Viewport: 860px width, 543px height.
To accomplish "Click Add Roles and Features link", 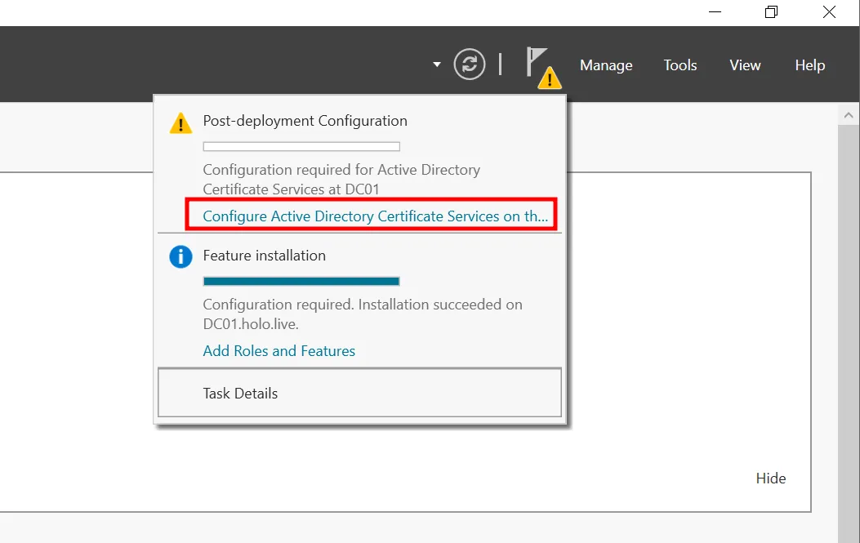I will (279, 351).
